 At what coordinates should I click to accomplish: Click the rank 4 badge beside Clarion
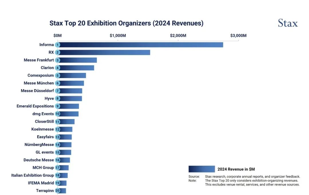(58, 68)
